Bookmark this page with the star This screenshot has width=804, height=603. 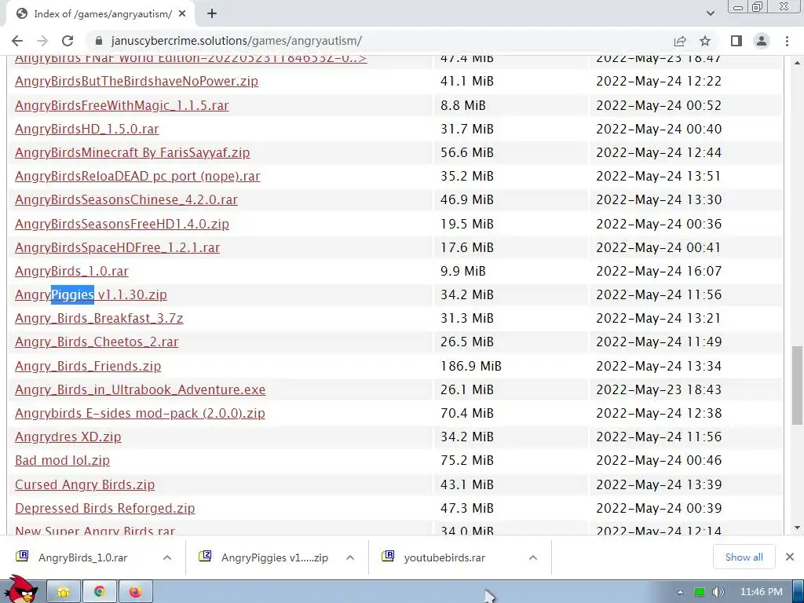point(705,41)
